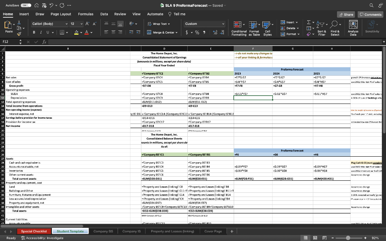This screenshot has width=386, height=241.
Task: Open Find & Select menu
Action: coord(335,28)
